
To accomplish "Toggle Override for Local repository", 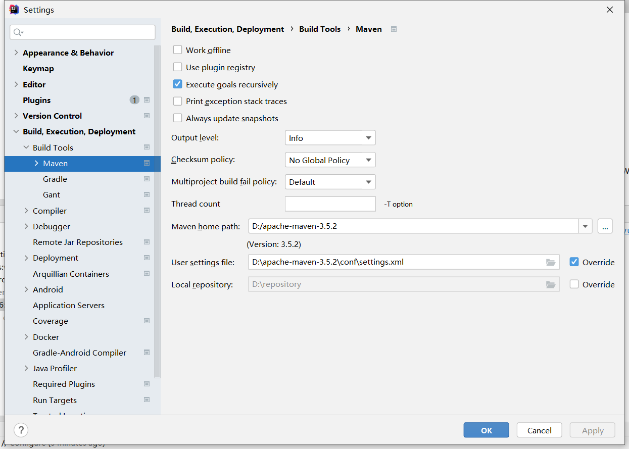I will 574,284.
